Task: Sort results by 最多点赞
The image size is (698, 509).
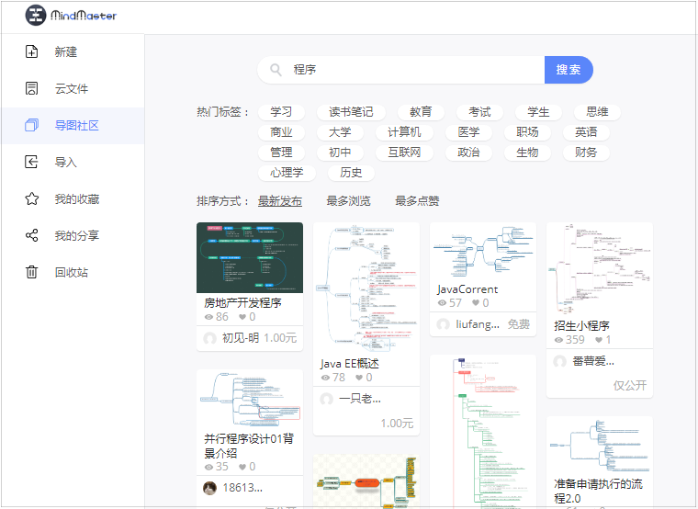Action: (417, 201)
